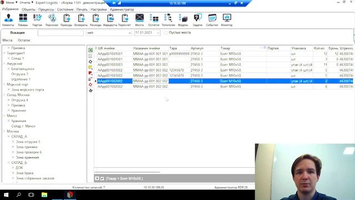355x200 pixels.
Task: Sort by Кол-во column header
Action: coord(320,48)
